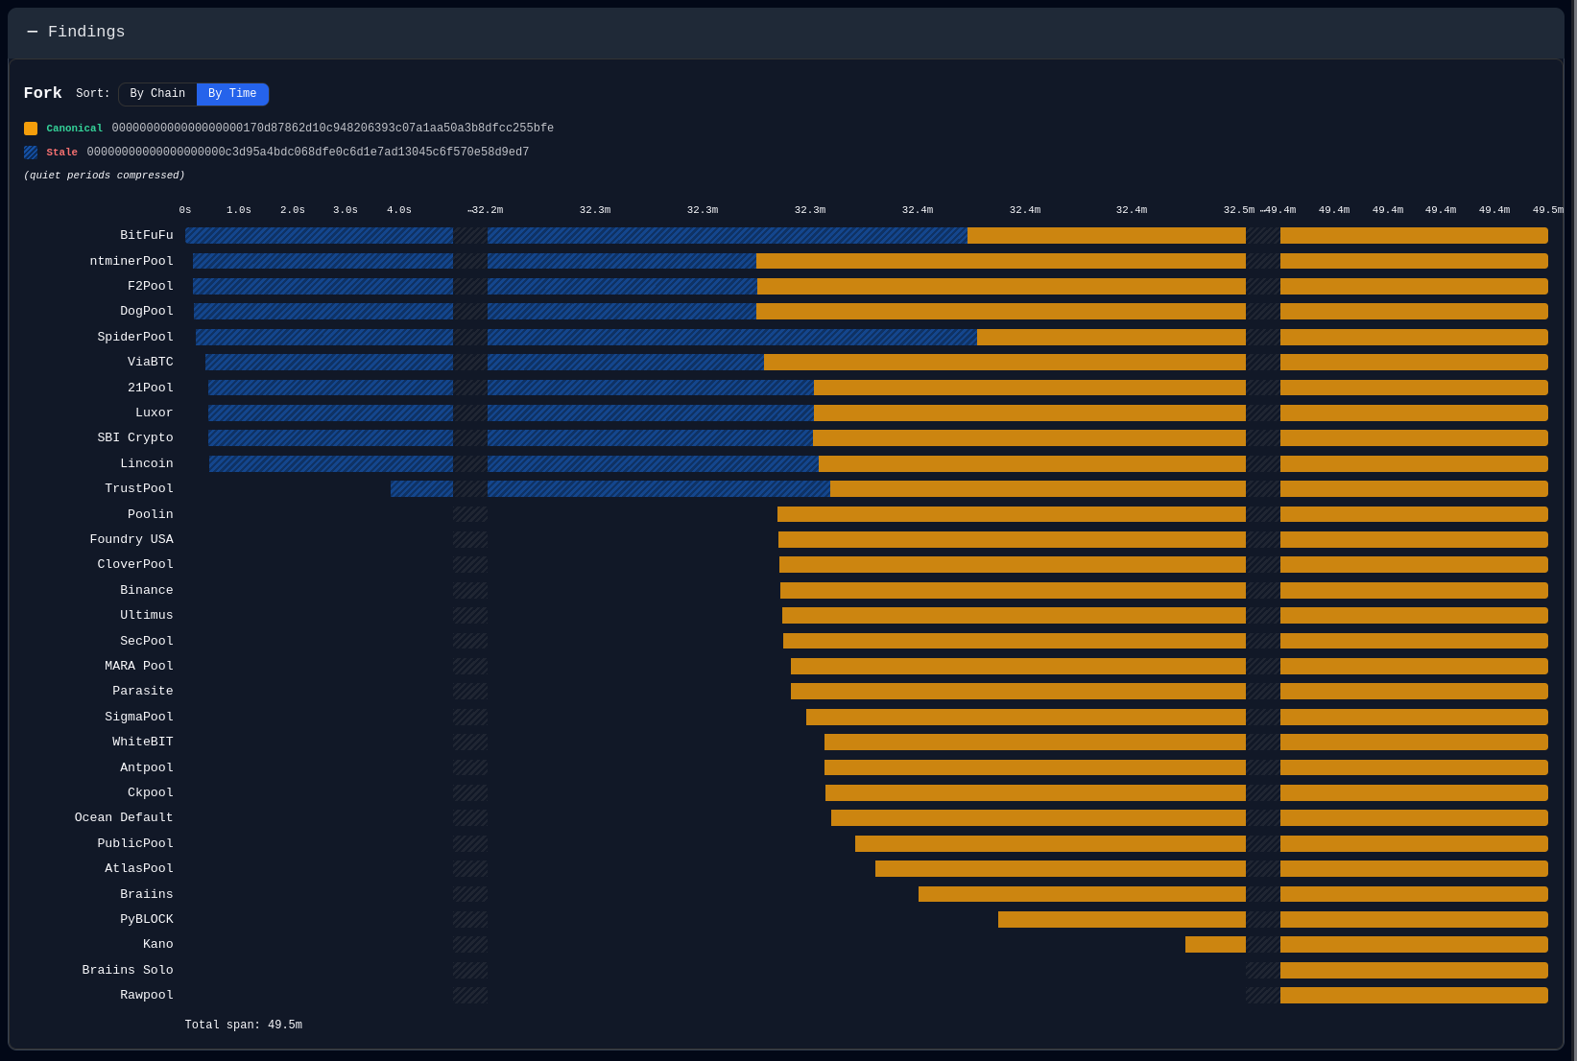
Task: Click the Poolin row label
Action: click(x=151, y=514)
